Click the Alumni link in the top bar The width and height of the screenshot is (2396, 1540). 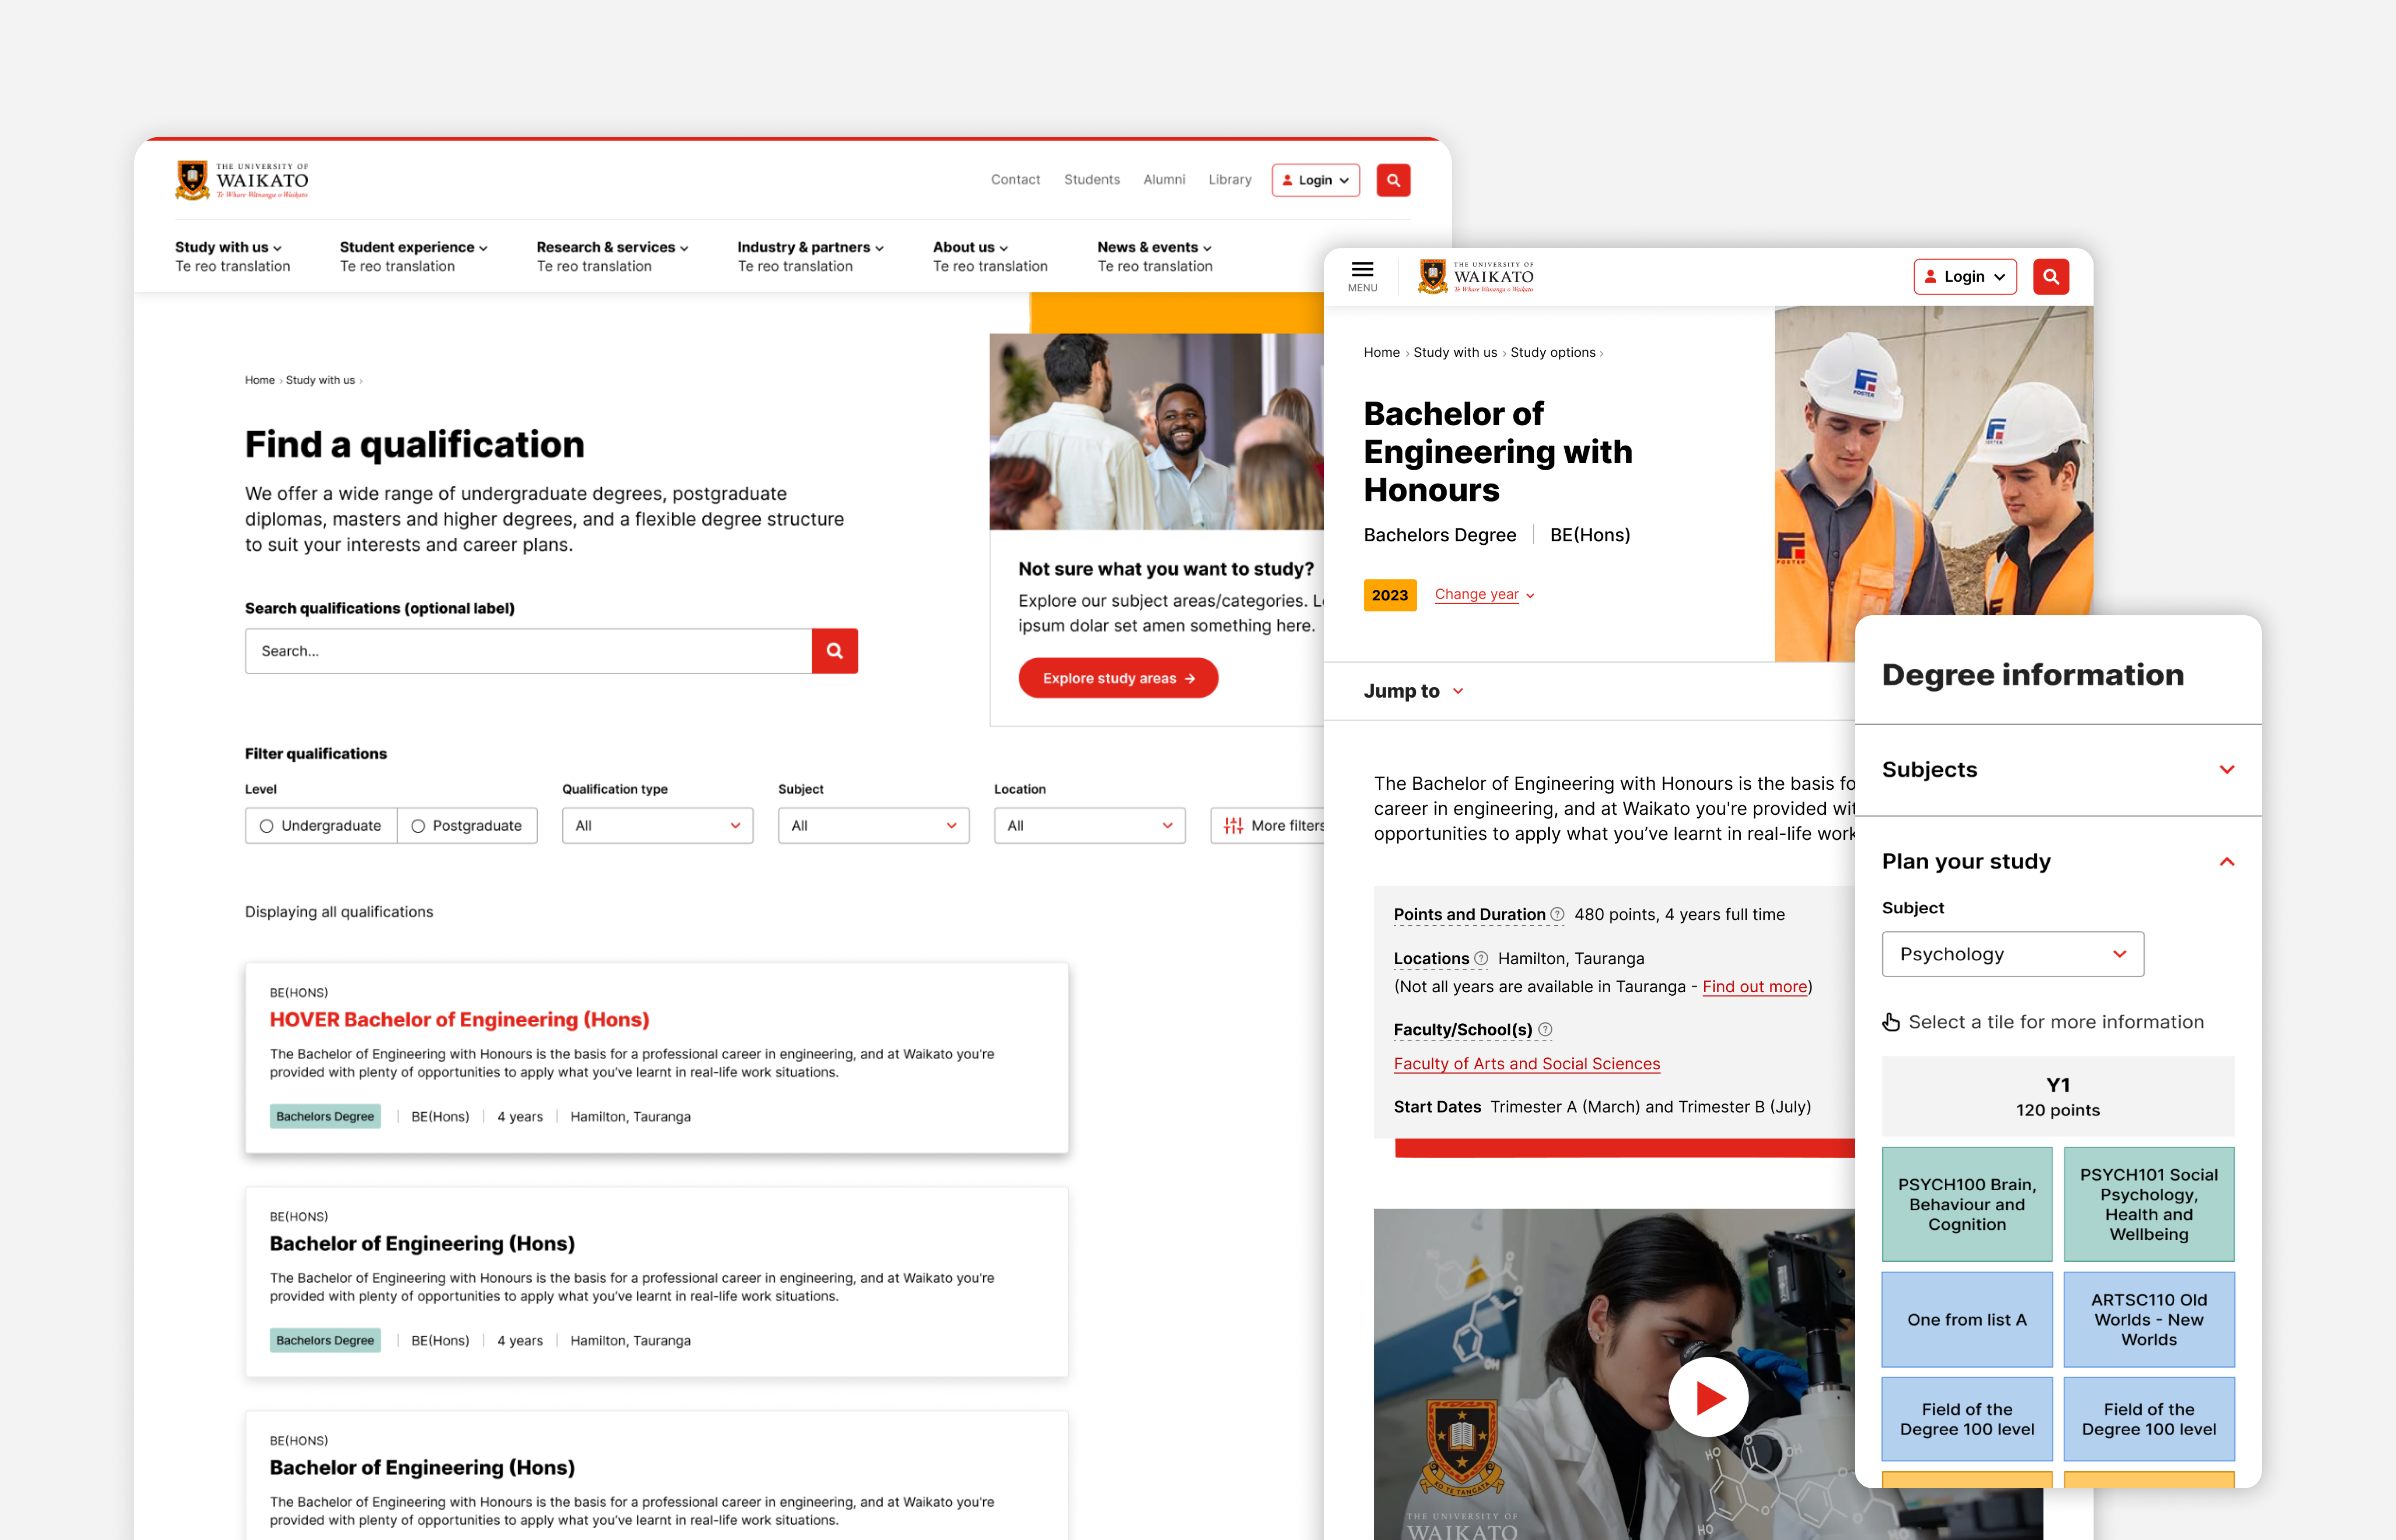pyautogui.click(x=1164, y=180)
